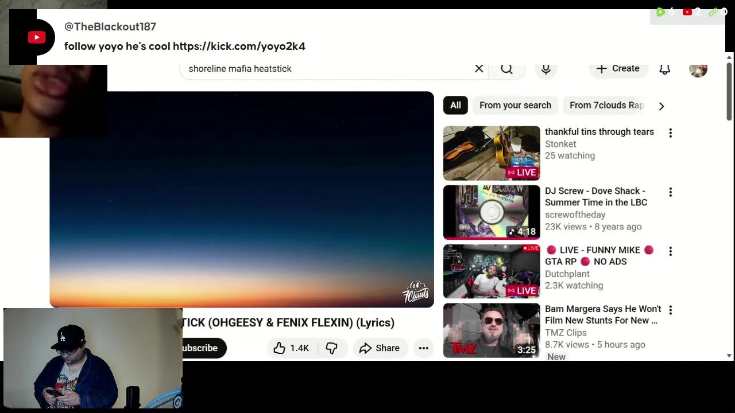The width and height of the screenshot is (735, 413).
Task: Click the video player area
Action: point(242,200)
